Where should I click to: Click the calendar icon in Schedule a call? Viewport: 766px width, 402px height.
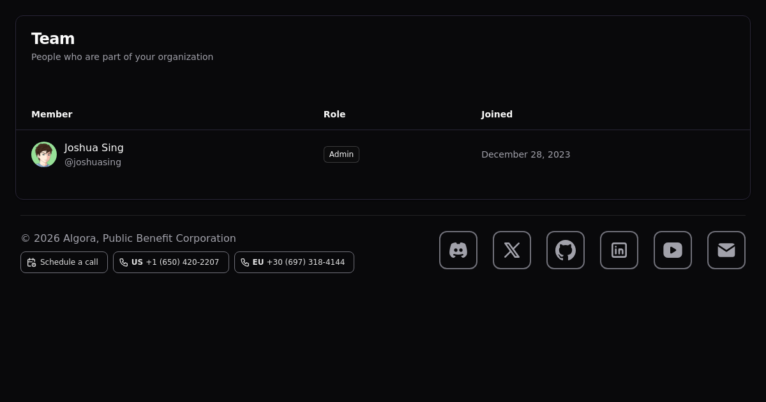pyautogui.click(x=31, y=262)
